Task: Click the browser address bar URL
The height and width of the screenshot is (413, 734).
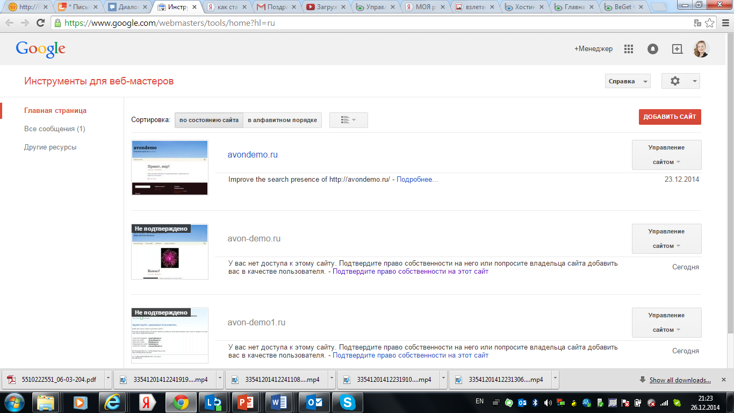Action: [x=170, y=23]
